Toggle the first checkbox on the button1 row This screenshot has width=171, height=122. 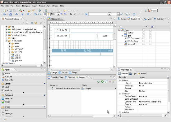(x=144, y=33)
